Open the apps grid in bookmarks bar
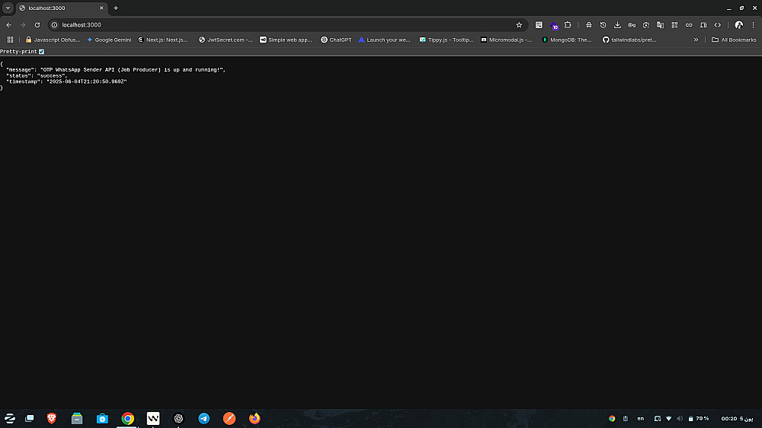 click(10, 40)
